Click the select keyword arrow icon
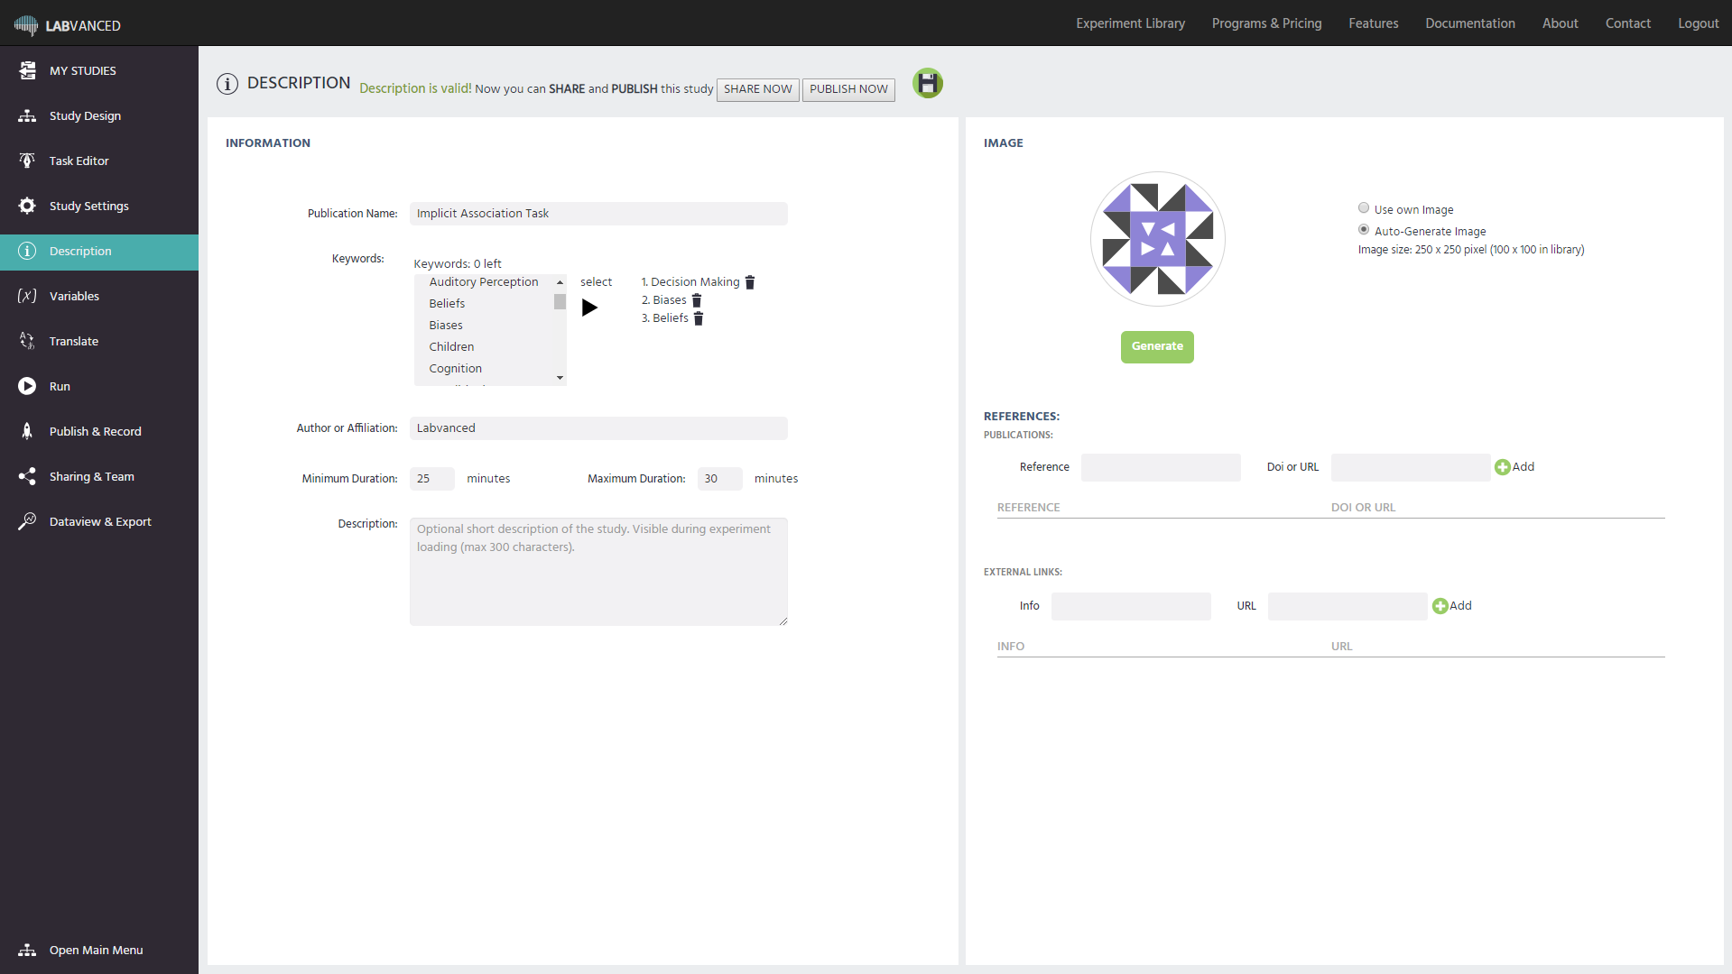This screenshot has width=1732, height=974. point(589,308)
